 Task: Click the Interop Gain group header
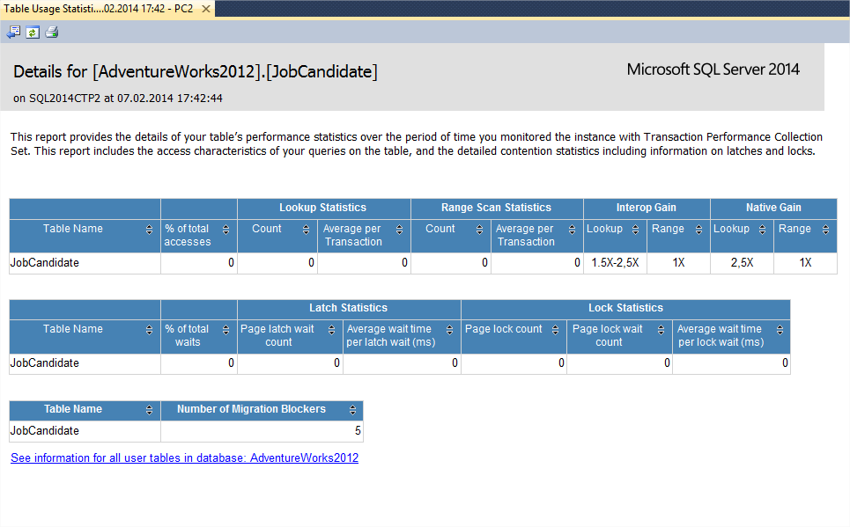tap(647, 208)
